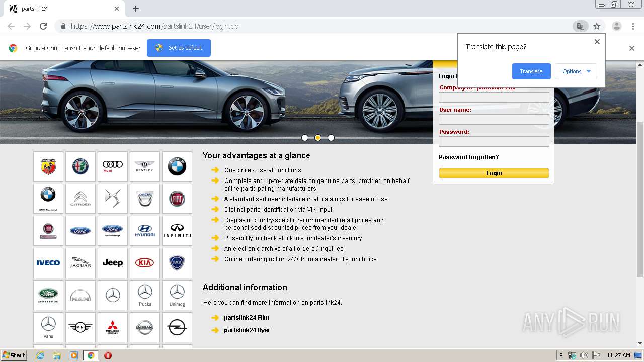Open the Mercedes Vans tile
The width and height of the screenshot is (644, 362).
point(48,327)
